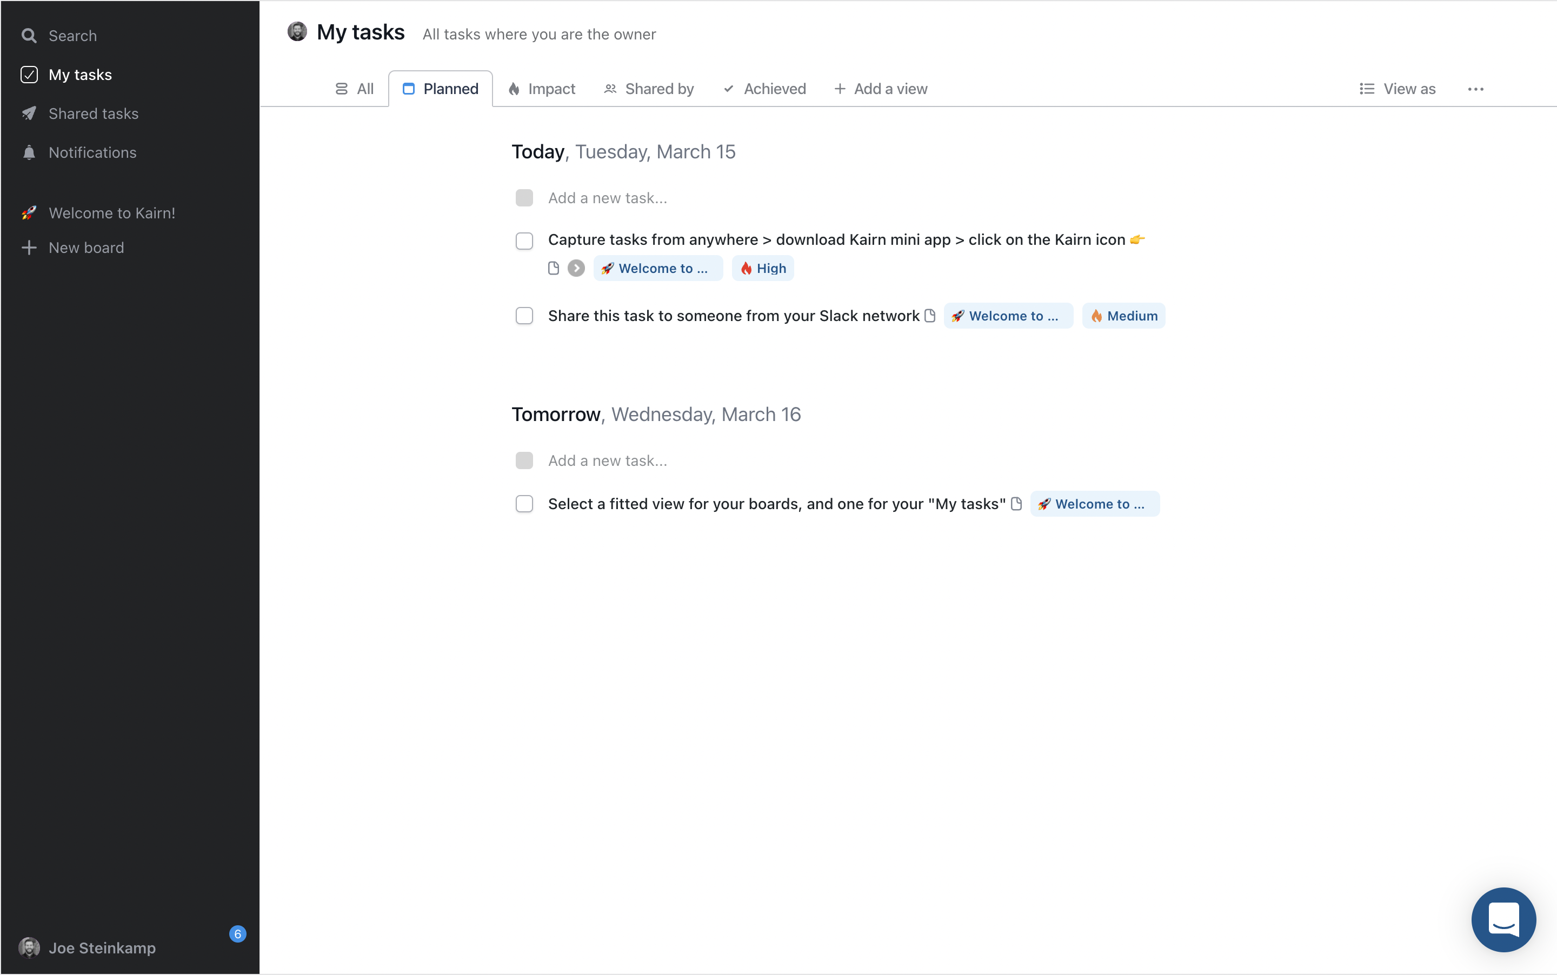Viewport: 1557px width, 975px height.
Task: Click three-dot more options icon
Action: click(1475, 89)
